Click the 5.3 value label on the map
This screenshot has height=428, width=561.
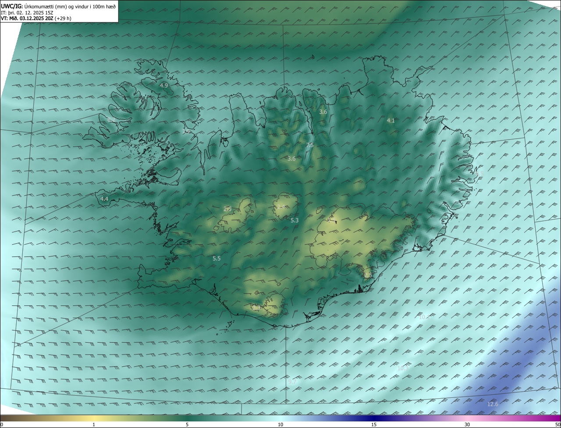(x=295, y=220)
